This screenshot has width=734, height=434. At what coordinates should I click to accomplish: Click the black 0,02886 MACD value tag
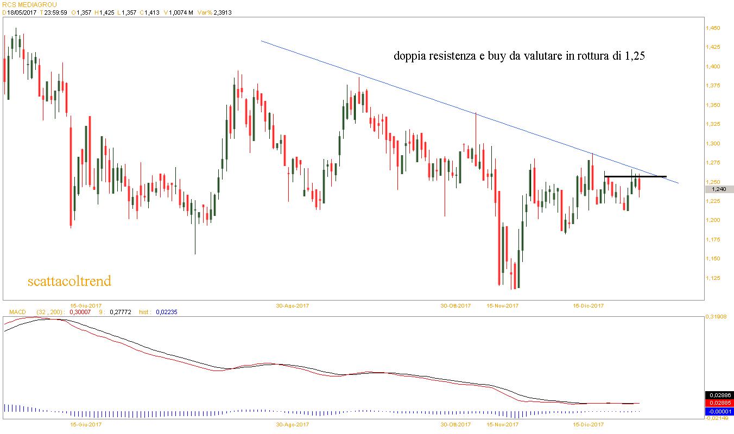click(719, 395)
